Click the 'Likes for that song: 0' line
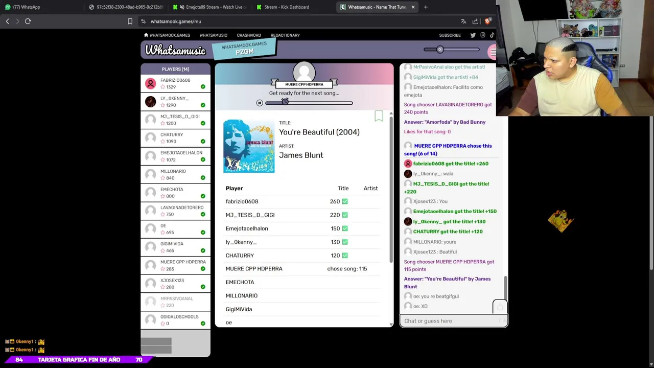654x368 pixels. coord(427,131)
